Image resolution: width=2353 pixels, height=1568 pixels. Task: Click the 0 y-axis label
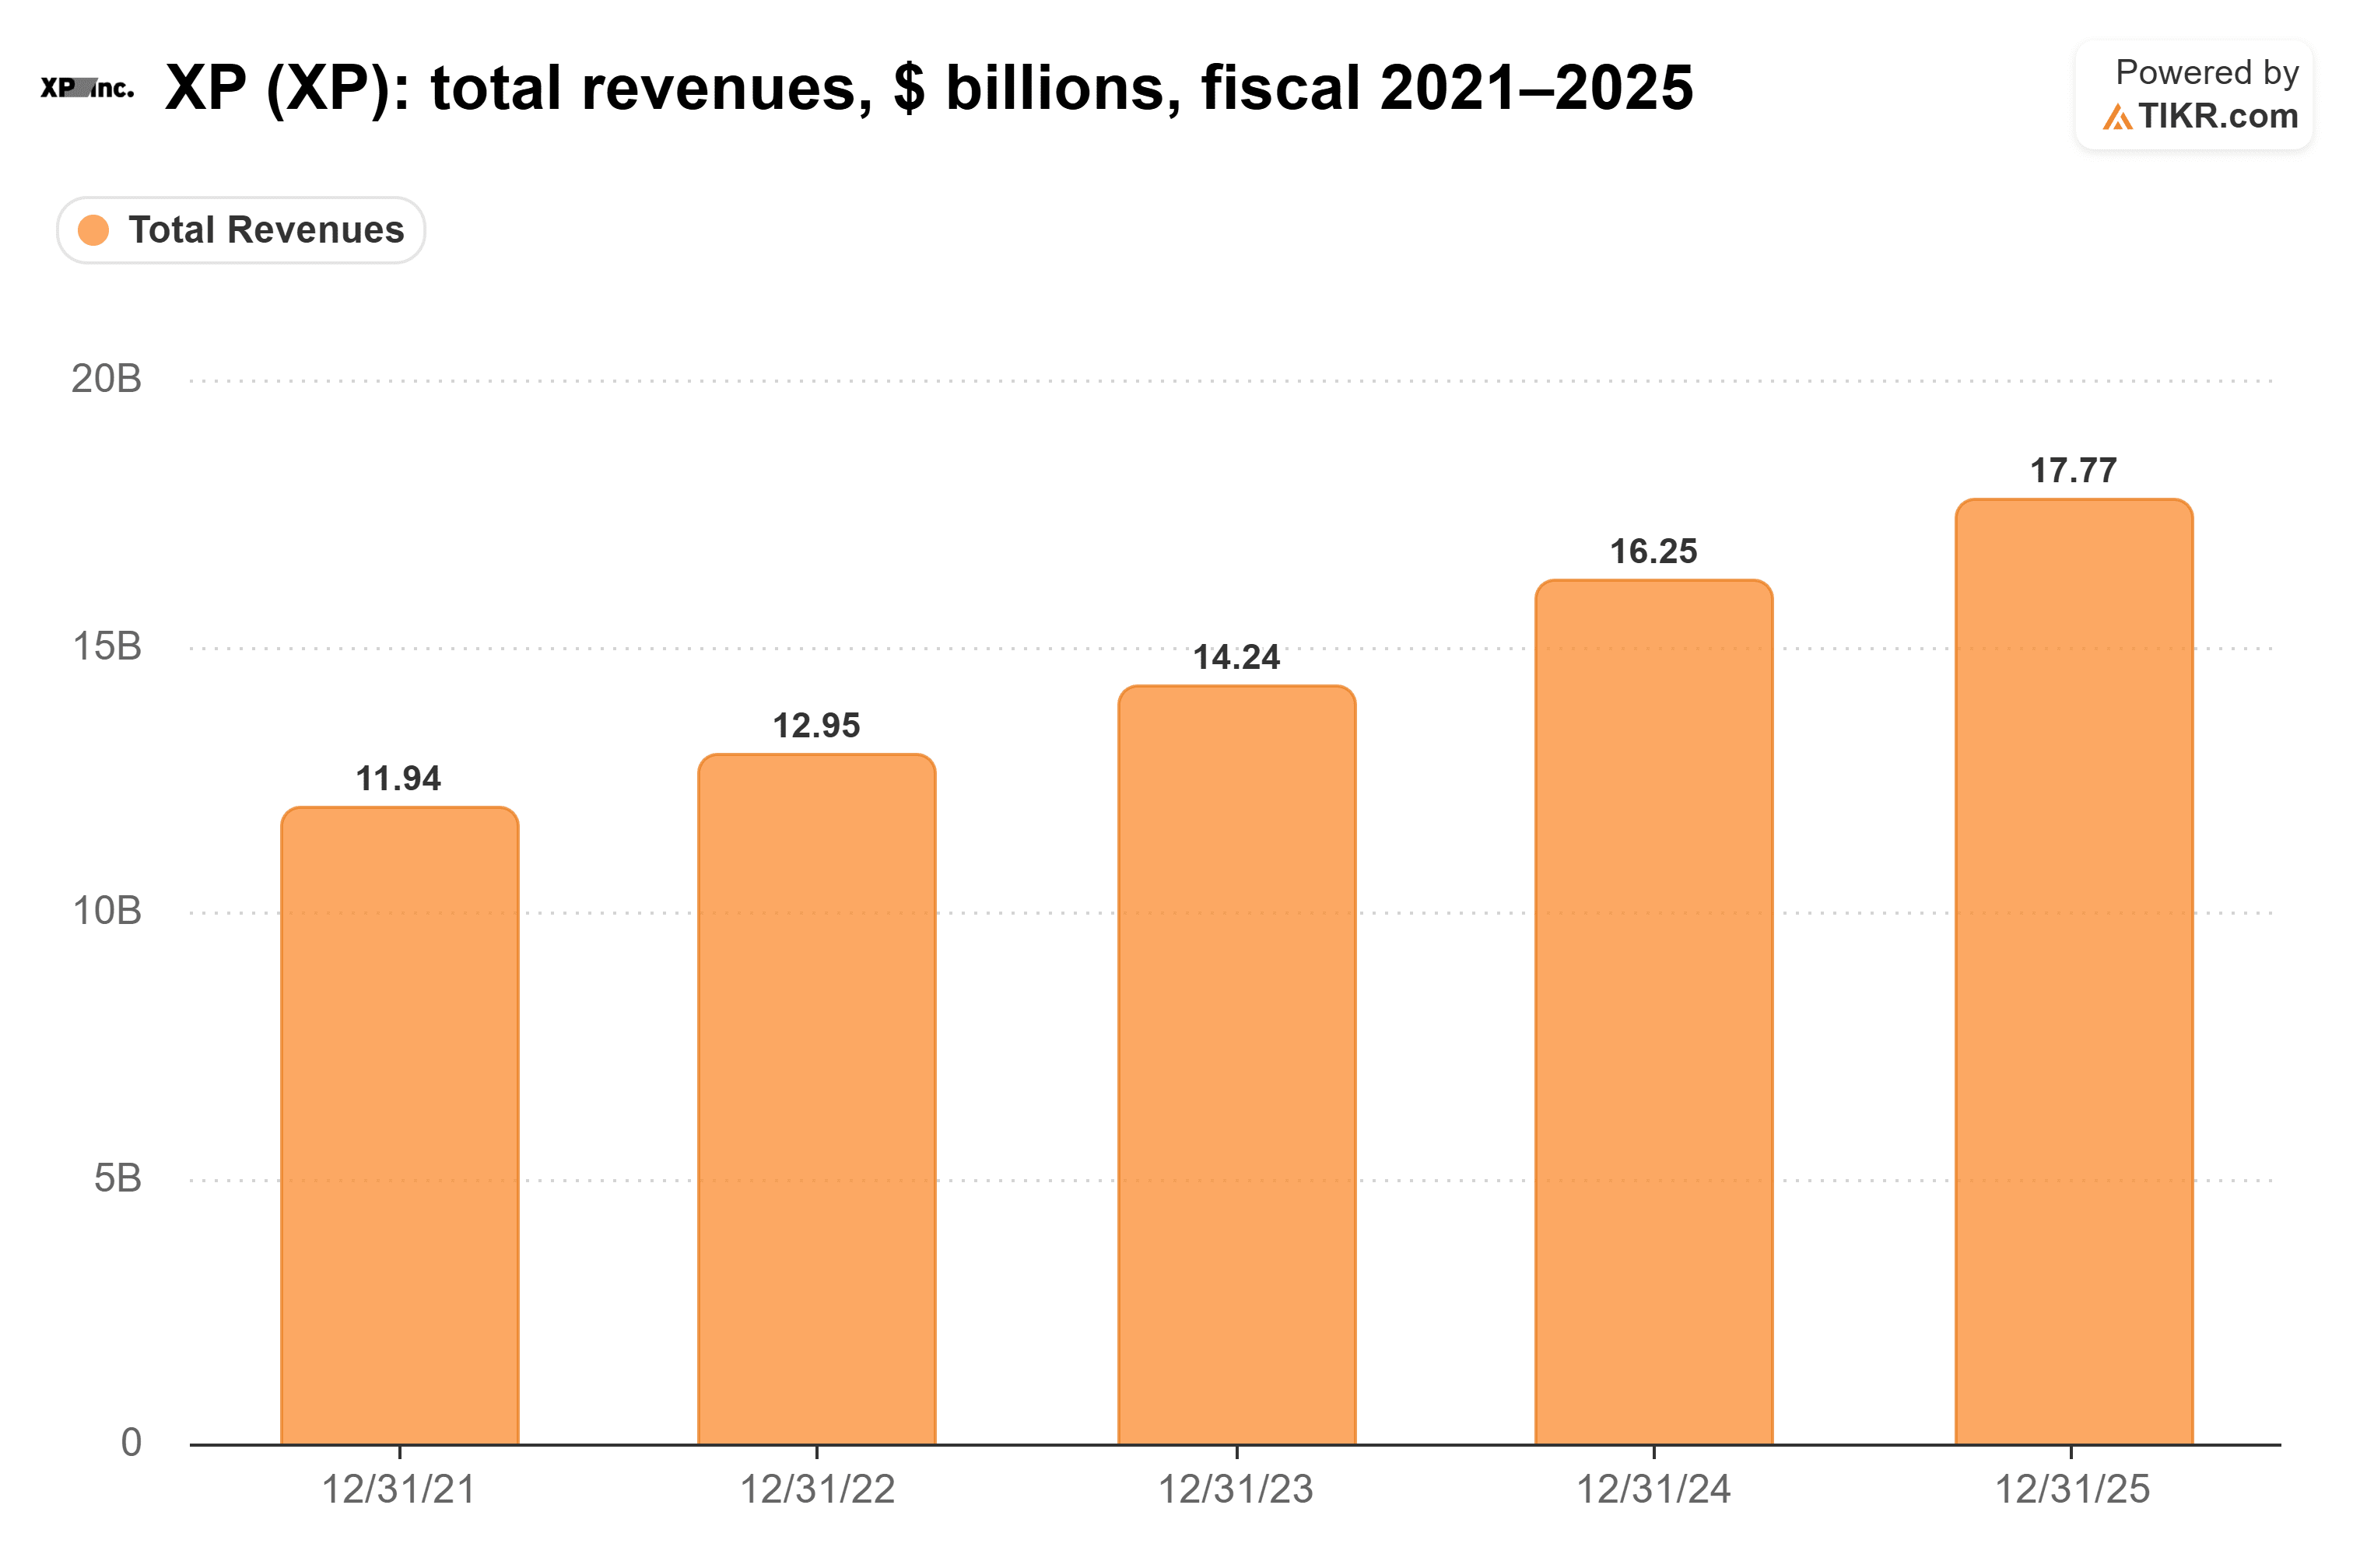131,1442
